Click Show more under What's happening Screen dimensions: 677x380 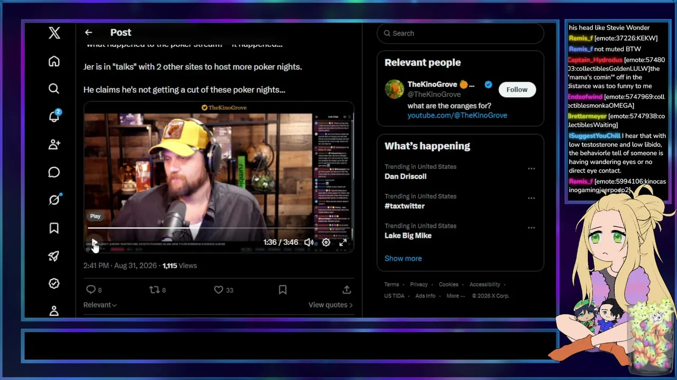pos(403,258)
